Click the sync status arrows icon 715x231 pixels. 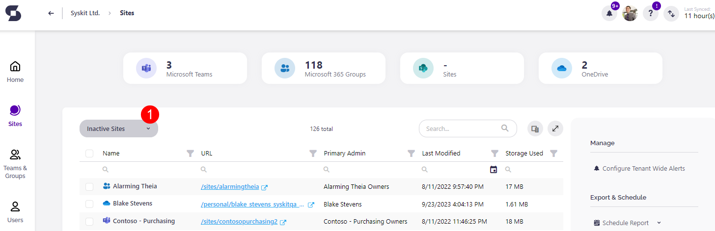[x=671, y=13]
